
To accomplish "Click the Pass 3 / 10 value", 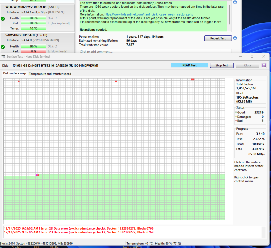I will pyautogui.click(x=260, y=134).
